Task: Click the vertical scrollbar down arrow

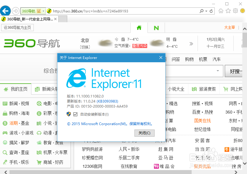Action: [x=245, y=163]
